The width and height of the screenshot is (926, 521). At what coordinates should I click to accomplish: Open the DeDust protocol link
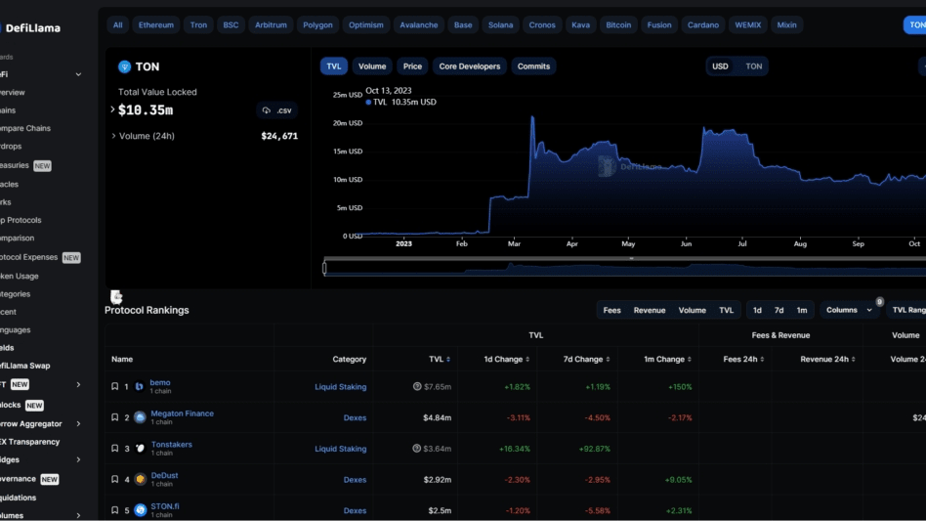tap(164, 475)
